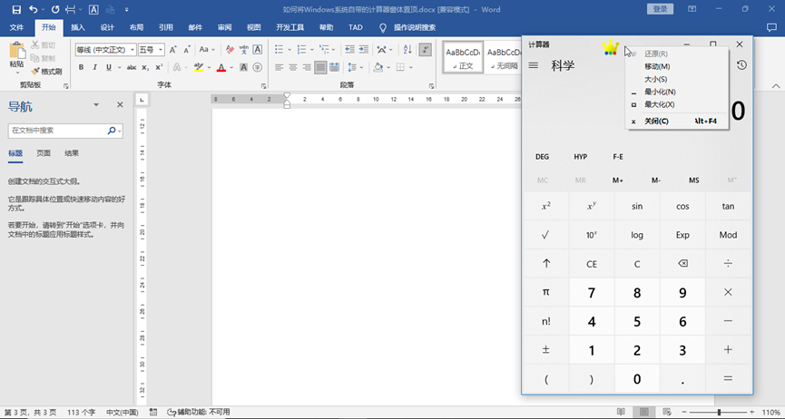Viewport: 785px width, 419px height.
Task: Toggle italic formatting (I)
Action: coord(94,67)
